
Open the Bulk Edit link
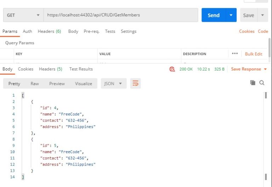point(254,54)
